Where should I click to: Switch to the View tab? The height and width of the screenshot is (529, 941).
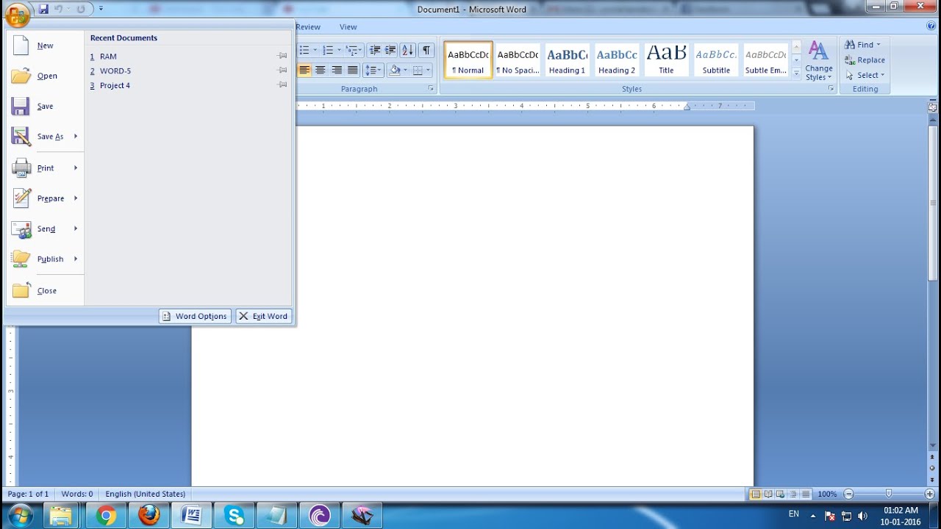(x=348, y=26)
